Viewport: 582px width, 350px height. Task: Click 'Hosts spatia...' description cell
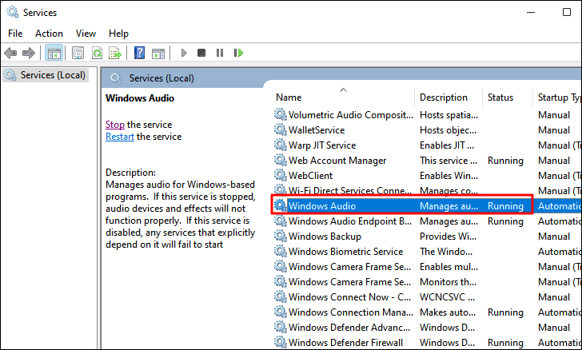(x=448, y=115)
